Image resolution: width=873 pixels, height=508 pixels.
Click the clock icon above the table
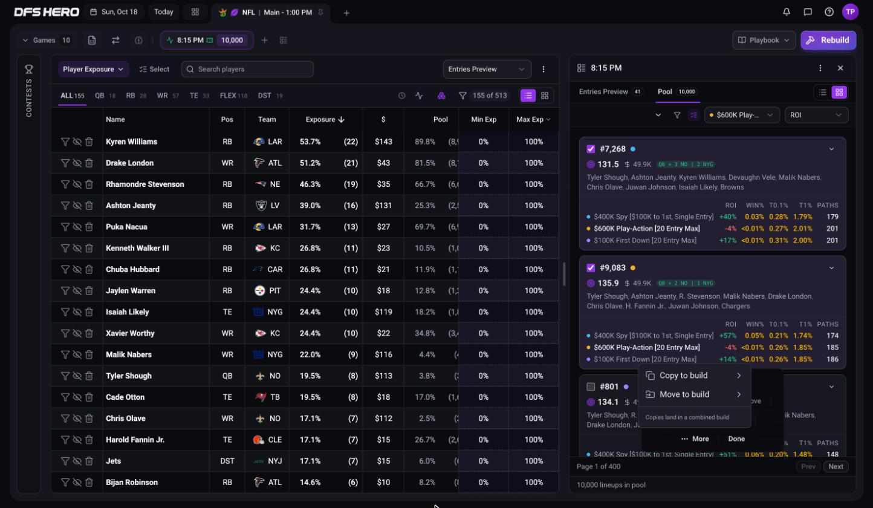click(x=401, y=96)
